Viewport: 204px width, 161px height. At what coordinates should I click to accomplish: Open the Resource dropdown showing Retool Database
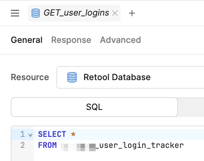click(x=130, y=77)
